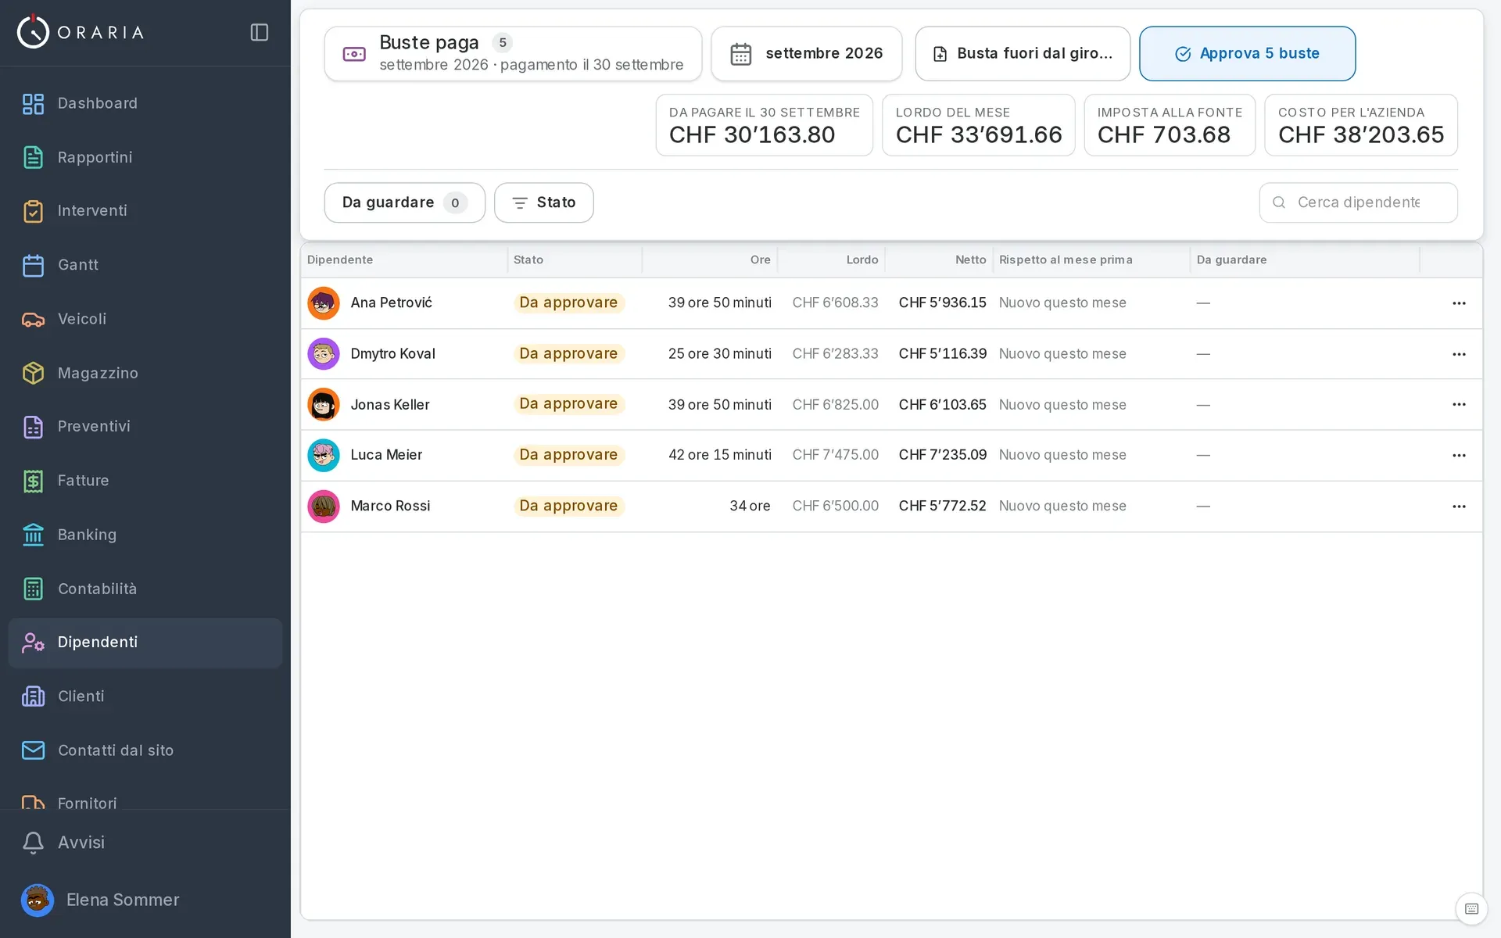1501x938 pixels.
Task: Open row menu for Ana Petrović
Action: 1459,303
